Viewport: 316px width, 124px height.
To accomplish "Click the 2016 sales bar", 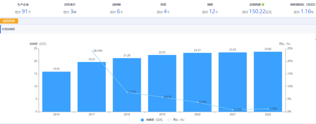I will coord(56,92).
